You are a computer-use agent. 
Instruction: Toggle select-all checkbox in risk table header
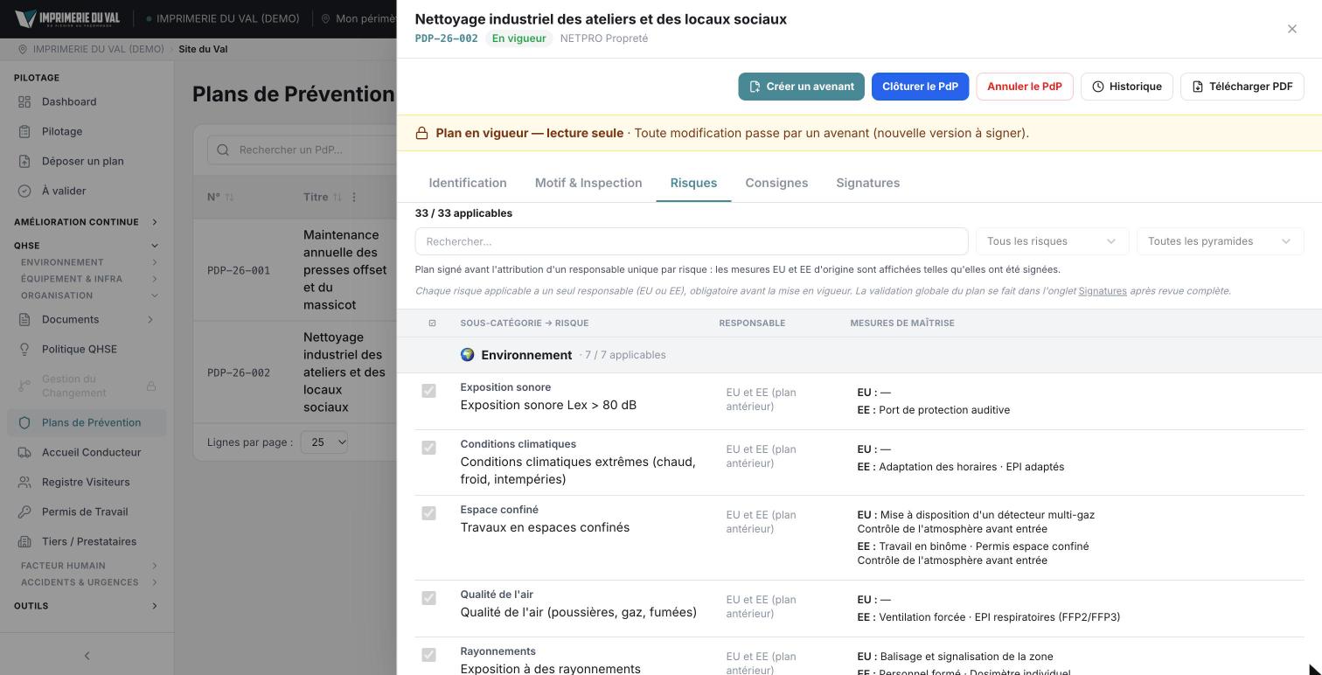click(432, 324)
